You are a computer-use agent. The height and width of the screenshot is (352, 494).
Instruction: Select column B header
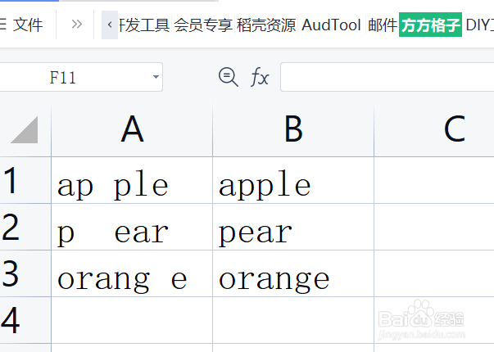pos(293,129)
